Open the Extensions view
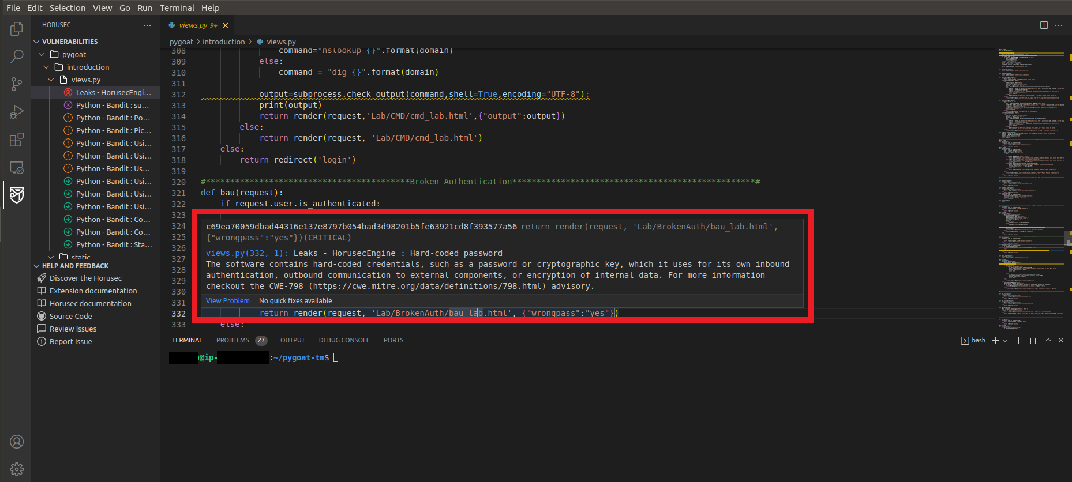The image size is (1072, 482). tap(17, 140)
